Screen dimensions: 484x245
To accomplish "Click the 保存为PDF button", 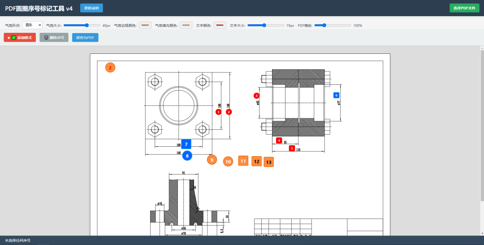I will [x=85, y=38].
